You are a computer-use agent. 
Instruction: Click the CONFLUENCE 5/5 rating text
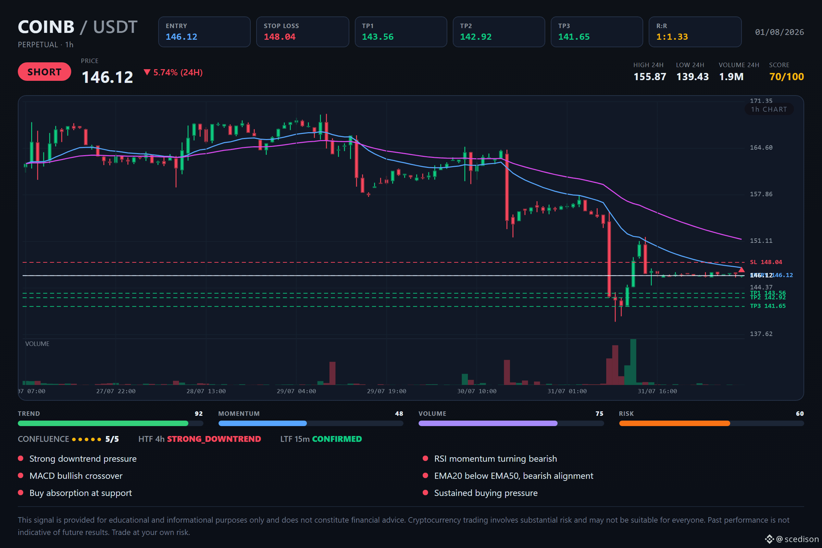[68, 439]
